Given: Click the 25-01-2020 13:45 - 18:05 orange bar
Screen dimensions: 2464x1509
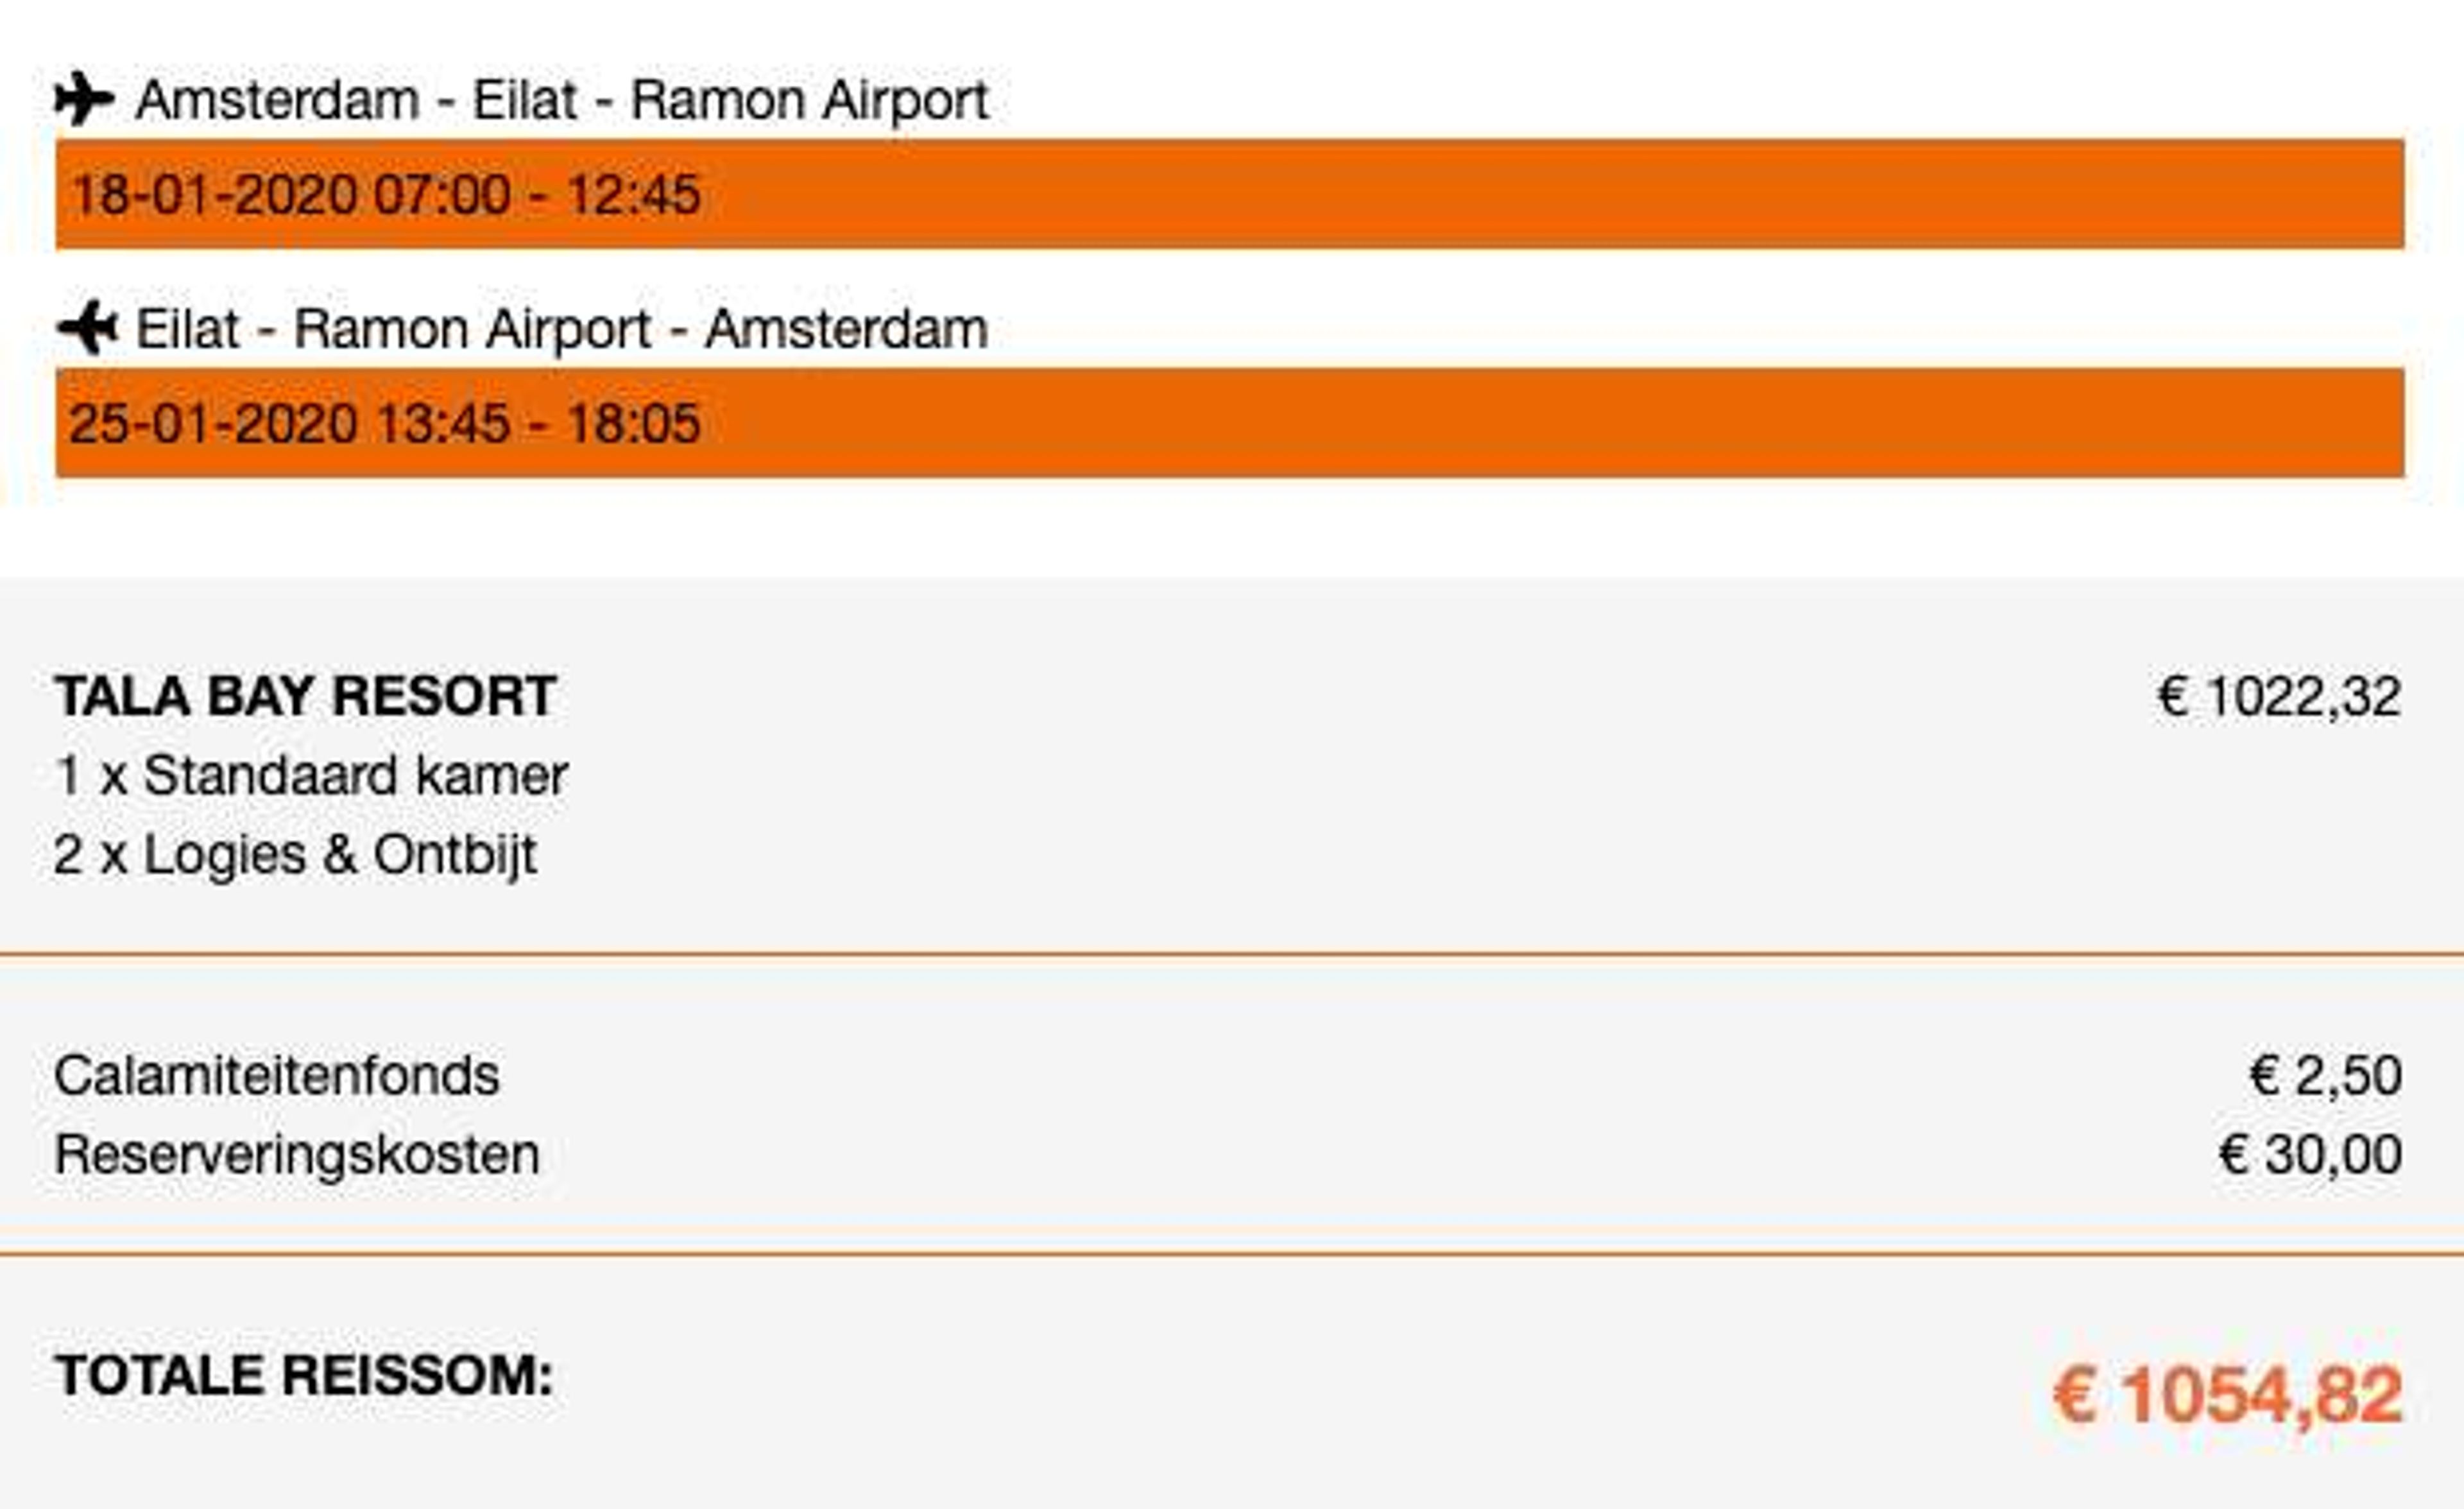Looking at the screenshot, I should [x=1230, y=422].
